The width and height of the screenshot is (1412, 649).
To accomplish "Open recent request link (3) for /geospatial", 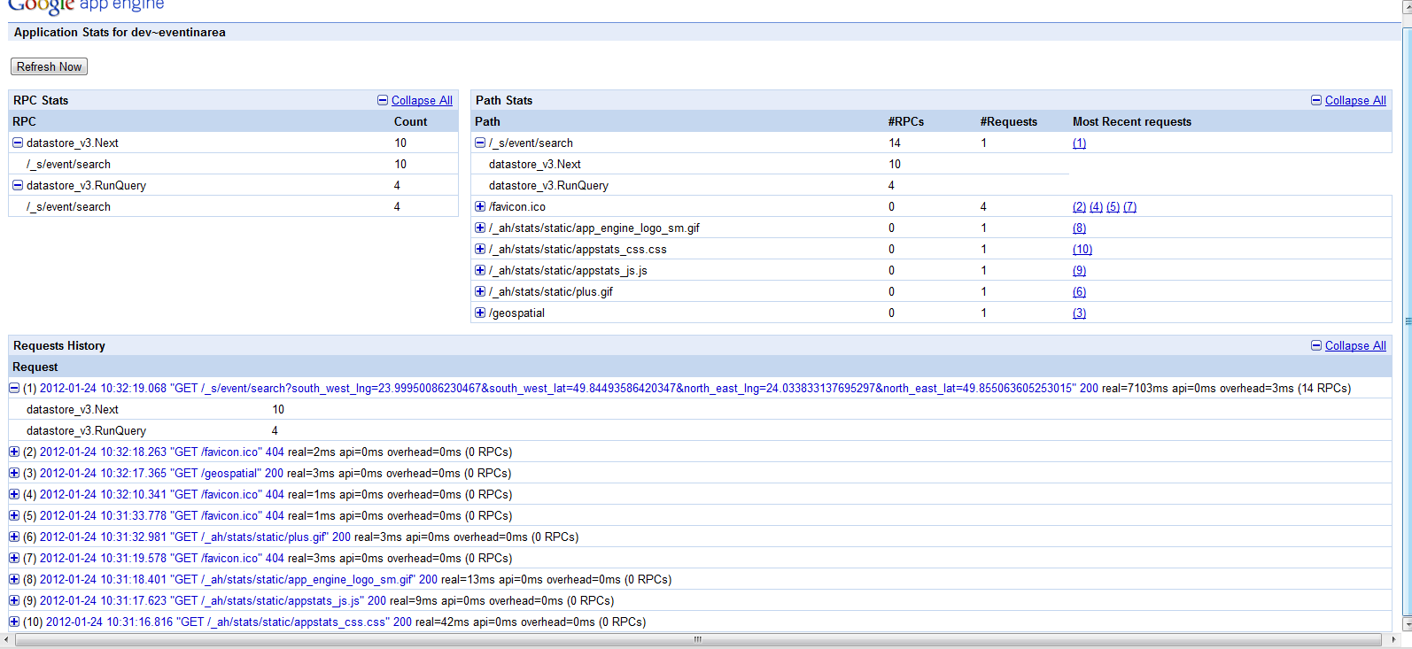I will (x=1079, y=313).
